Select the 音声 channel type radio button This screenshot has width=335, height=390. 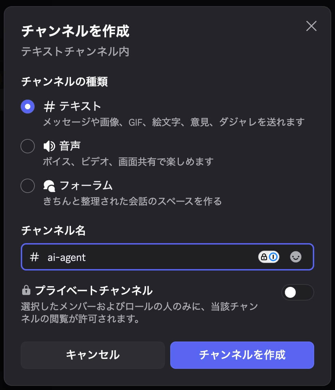click(28, 146)
